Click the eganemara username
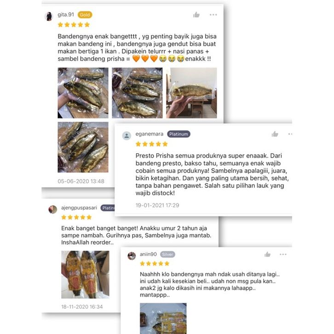The width and height of the screenshot is (334, 334). 150,134
